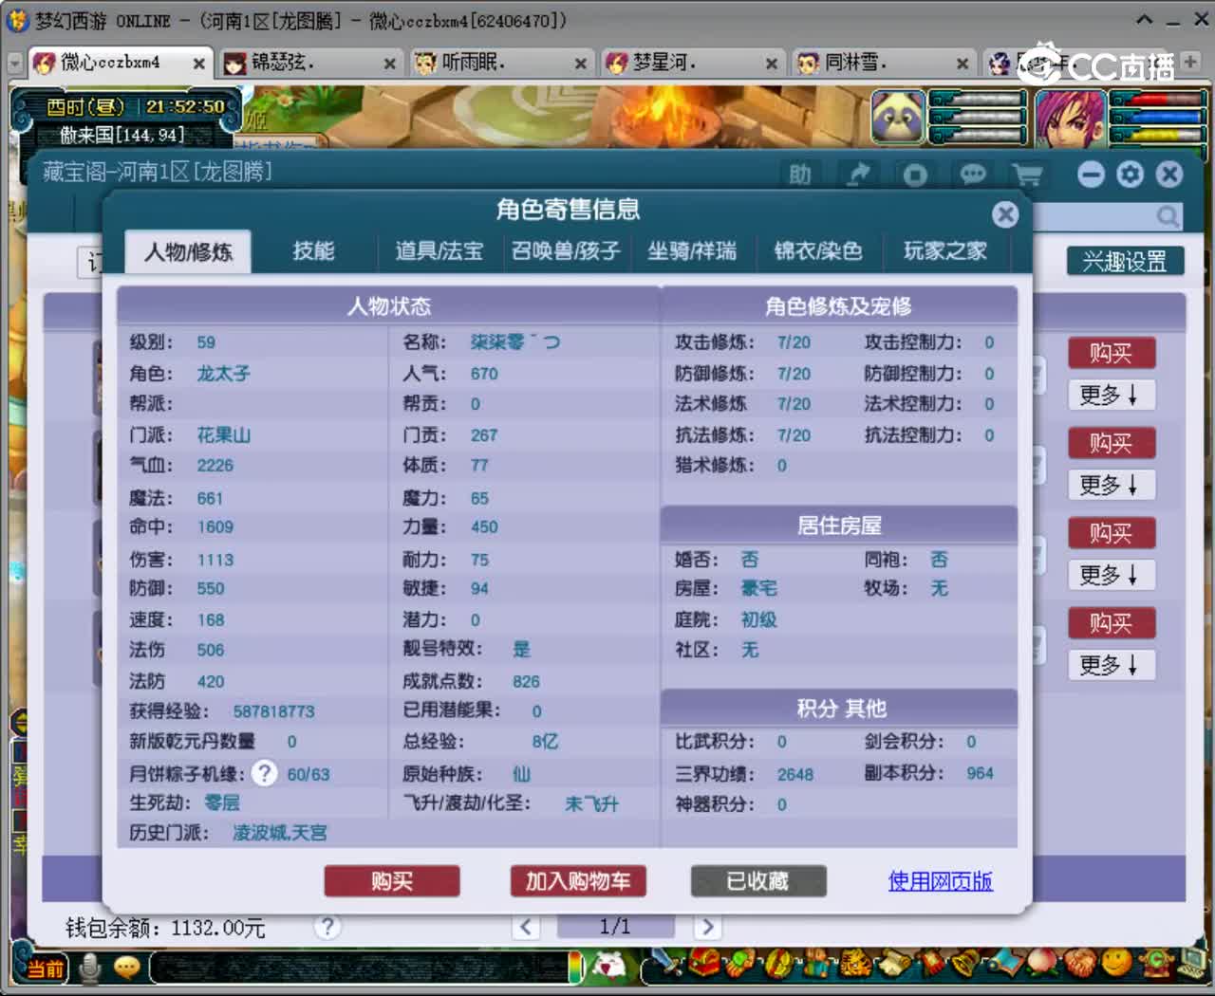1215x996 pixels.
Task: Open the shopping cart icon in 藏宝阁 header
Action: [x=1027, y=175]
